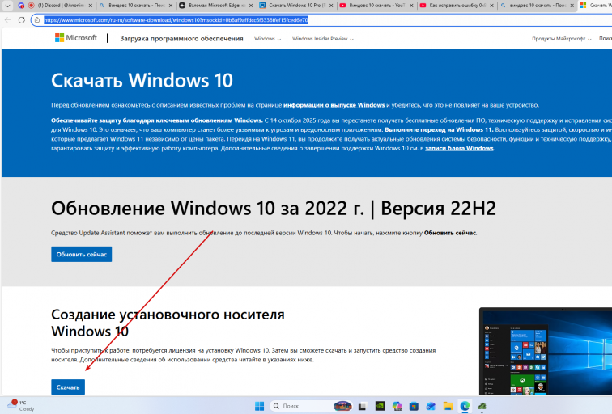Open 'Загрузка программного обеспечения' header link
612x414 pixels.
click(181, 39)
